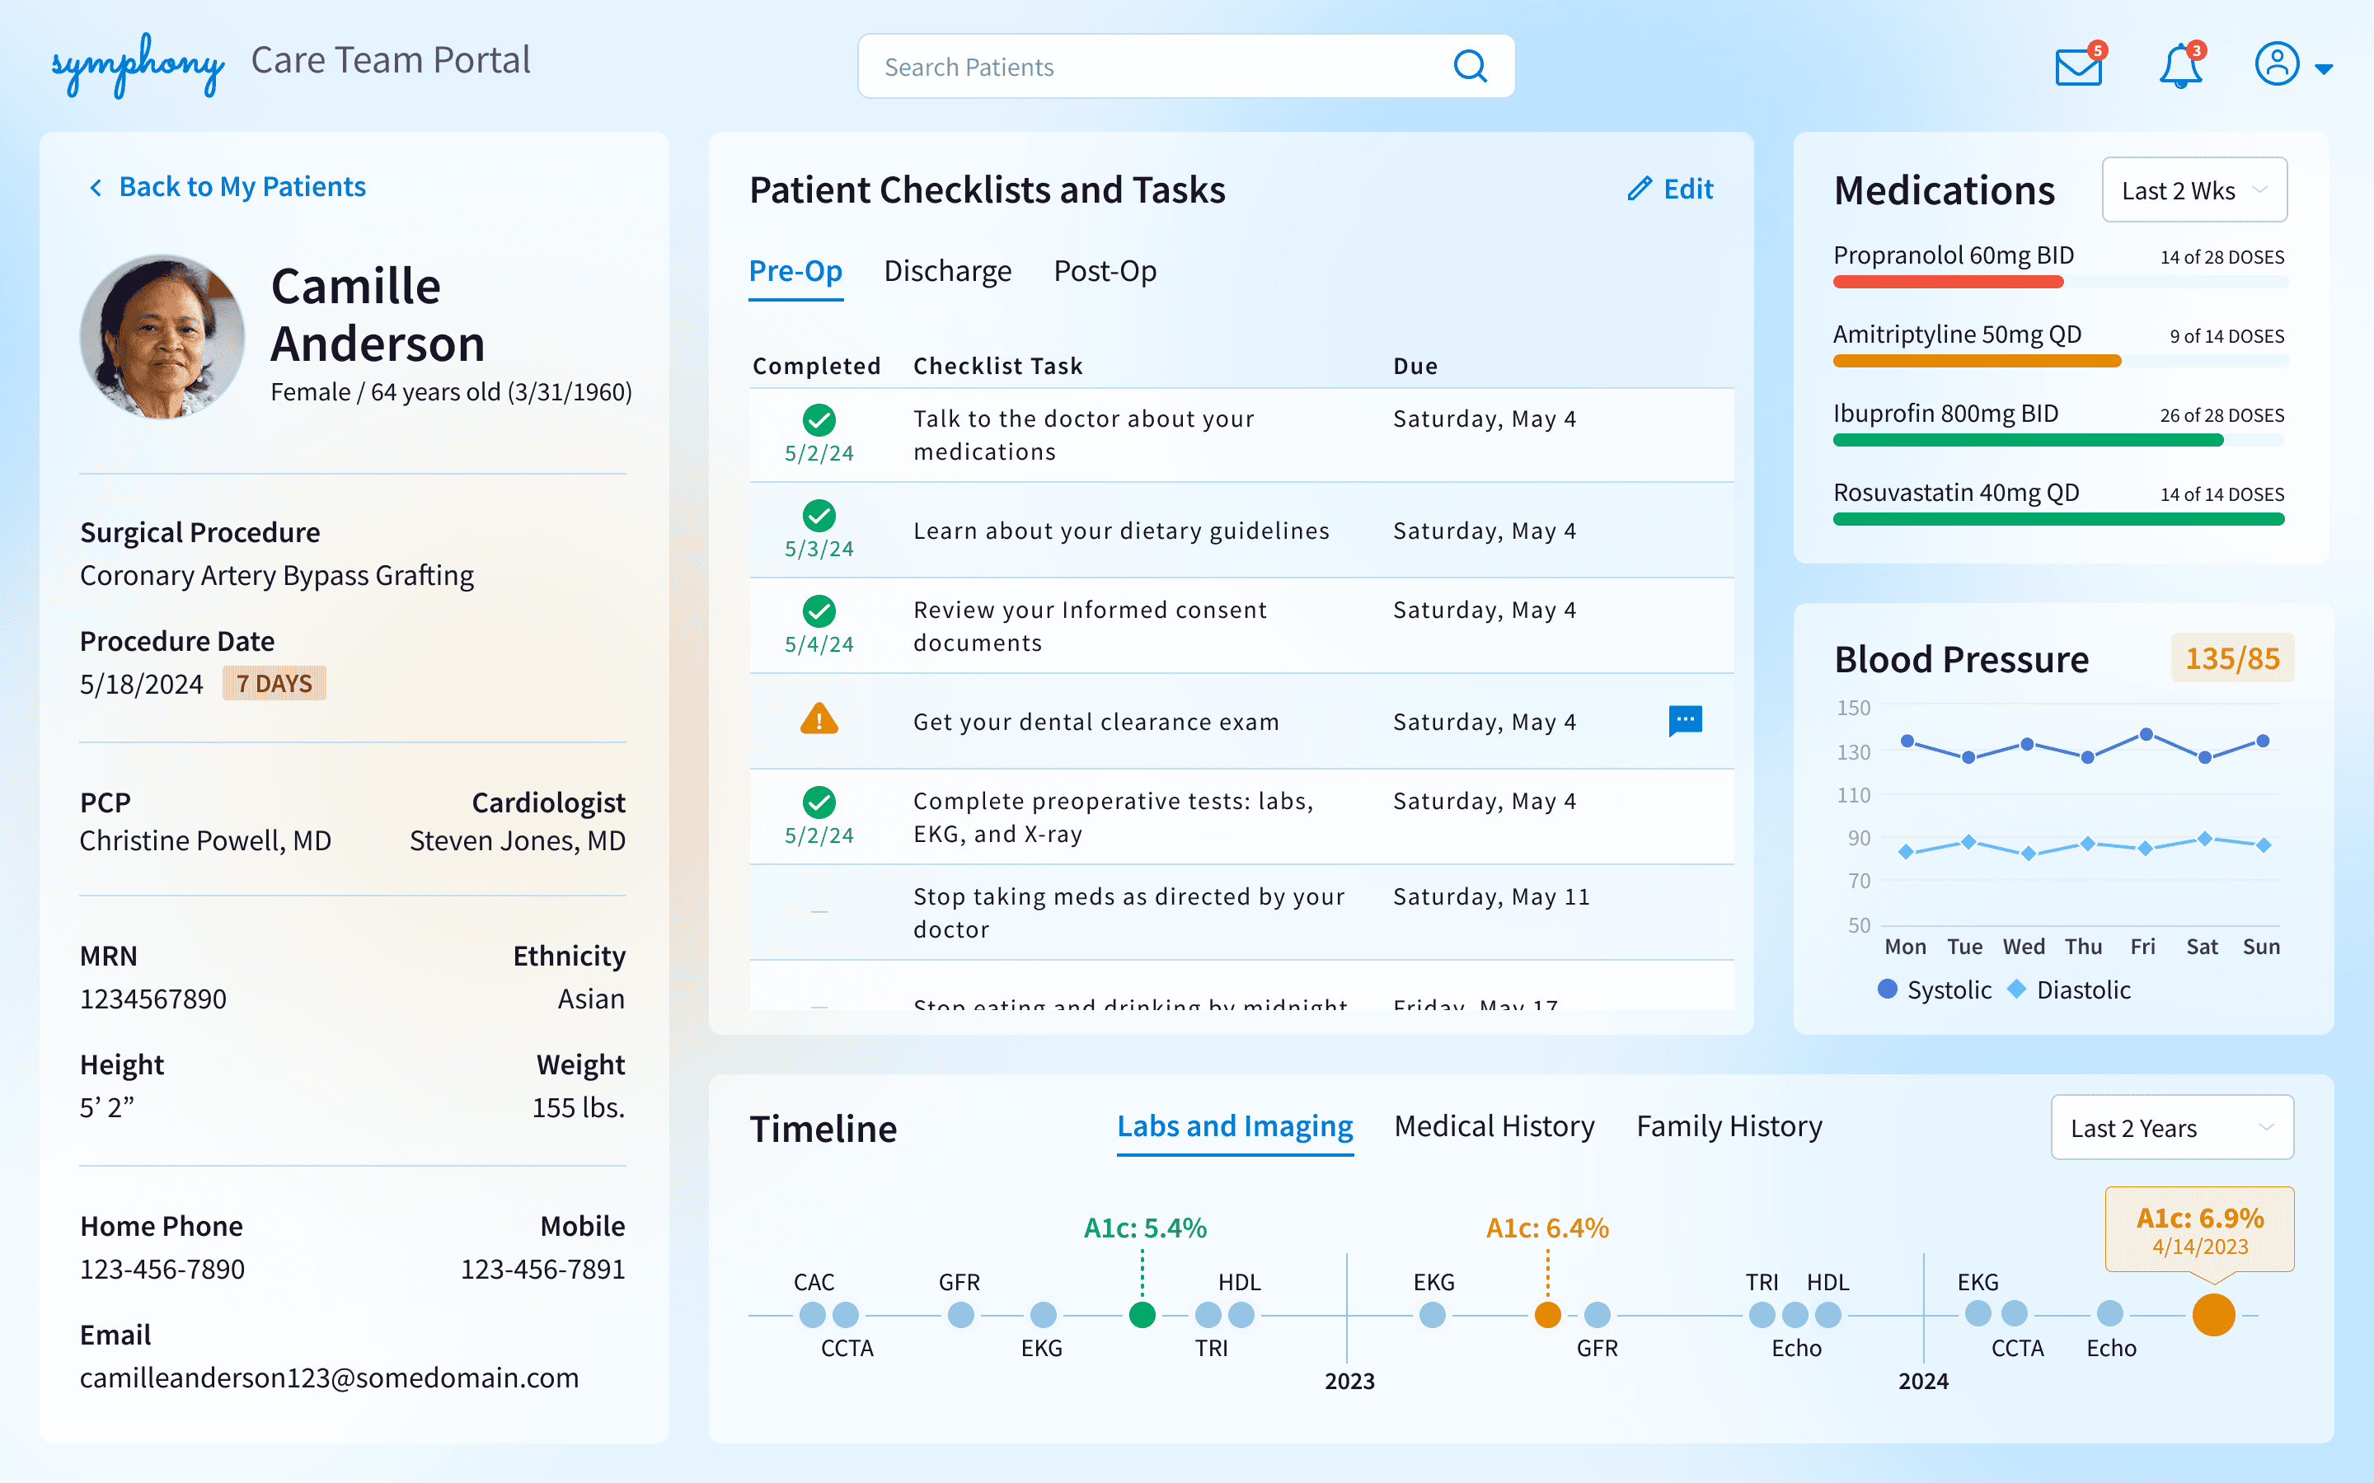Click the user profile avatar icon

click(2276, 65)
